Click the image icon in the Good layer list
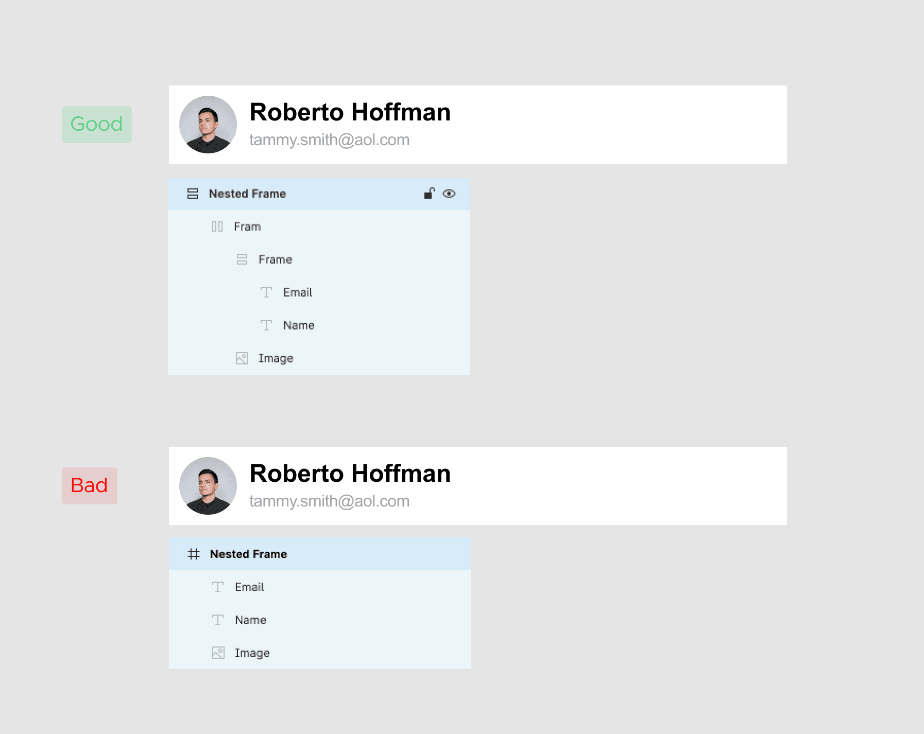924x734 pixels. [242, 358]
